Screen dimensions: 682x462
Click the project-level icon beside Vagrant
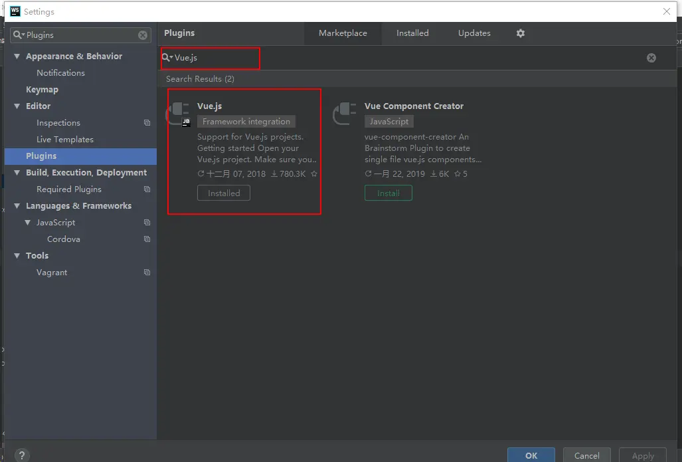pyautogui.click(x=147, y=272)
